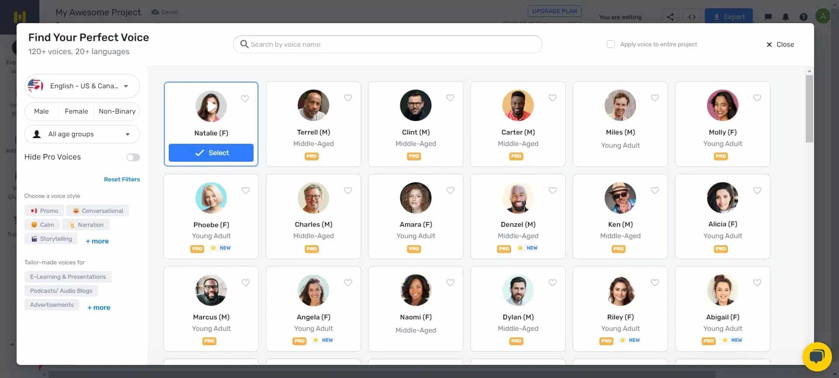The height and width of the screenshot is (378, 839).
Task: Favorite the Riley voice with heart icon
Action: pos(655,283)
